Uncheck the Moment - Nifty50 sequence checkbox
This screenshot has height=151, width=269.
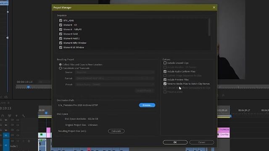pyautogui.click(x=61, y=29)
